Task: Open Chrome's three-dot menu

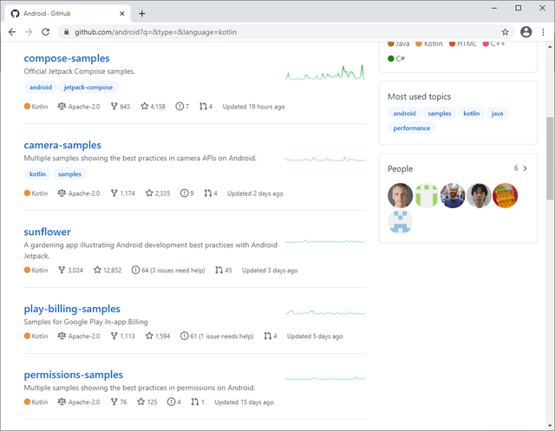Action: click(543, 32)
